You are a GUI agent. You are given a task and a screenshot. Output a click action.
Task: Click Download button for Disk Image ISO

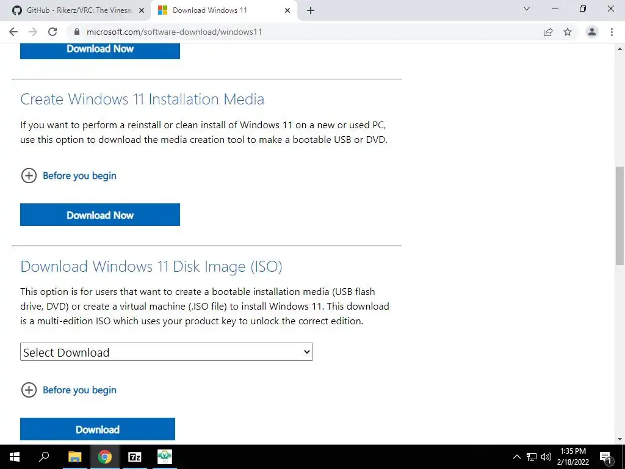98,429
